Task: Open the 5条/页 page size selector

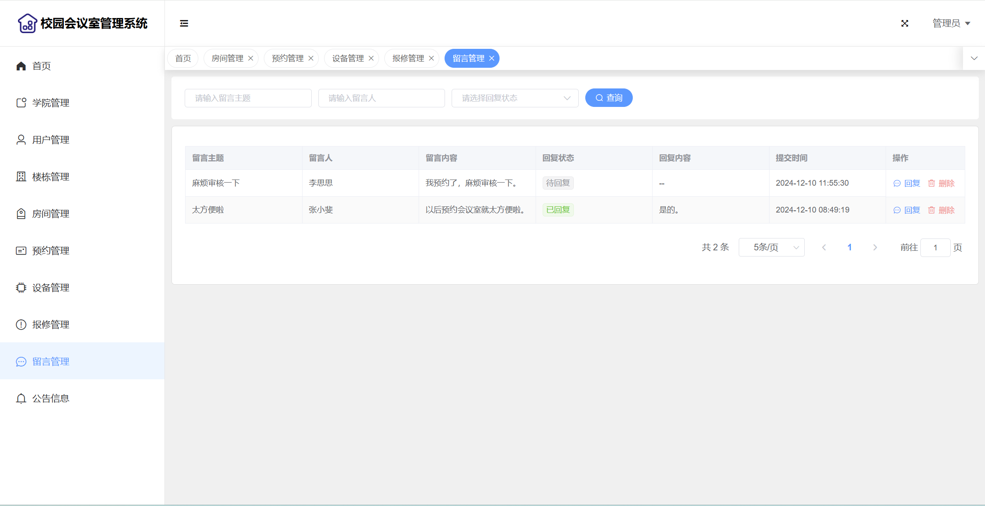Action: [771, 248]
